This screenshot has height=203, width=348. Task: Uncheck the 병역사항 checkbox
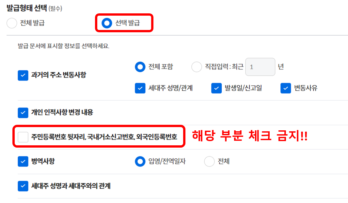(23, 161)
